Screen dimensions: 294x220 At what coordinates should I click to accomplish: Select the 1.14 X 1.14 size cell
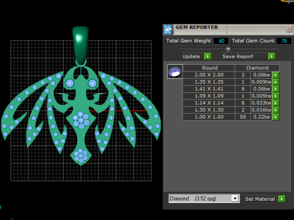coord(209,103)
